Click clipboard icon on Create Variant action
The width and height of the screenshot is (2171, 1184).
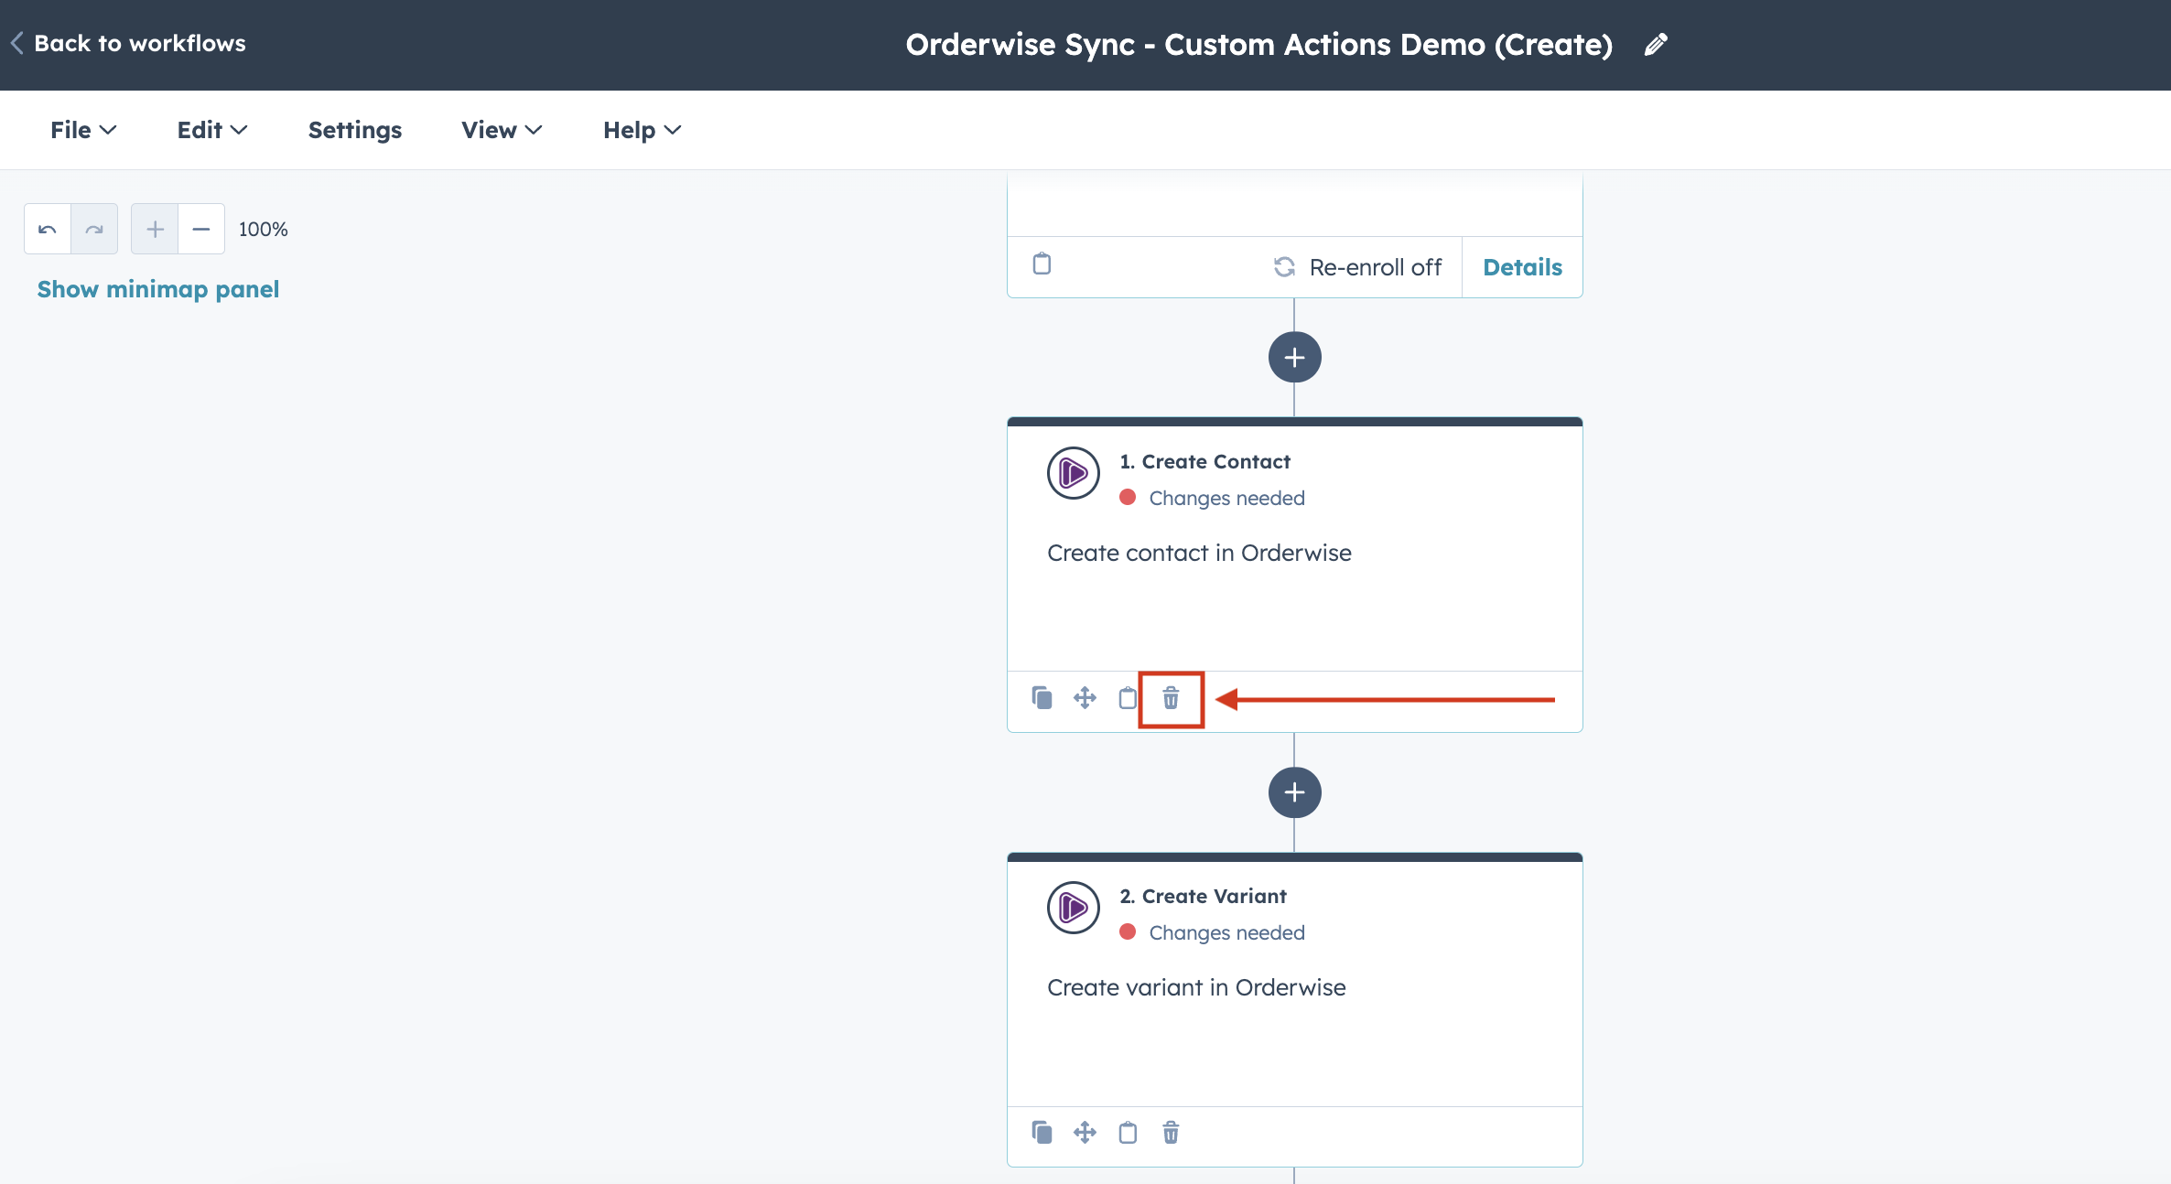click(1128, 1133)
